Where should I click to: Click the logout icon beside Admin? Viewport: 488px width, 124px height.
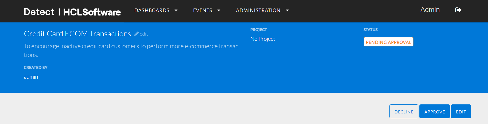pos(458,10)
